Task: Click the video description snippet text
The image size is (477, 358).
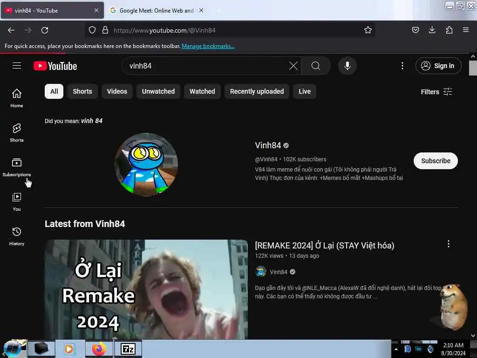Action: (x=348, y=292)
